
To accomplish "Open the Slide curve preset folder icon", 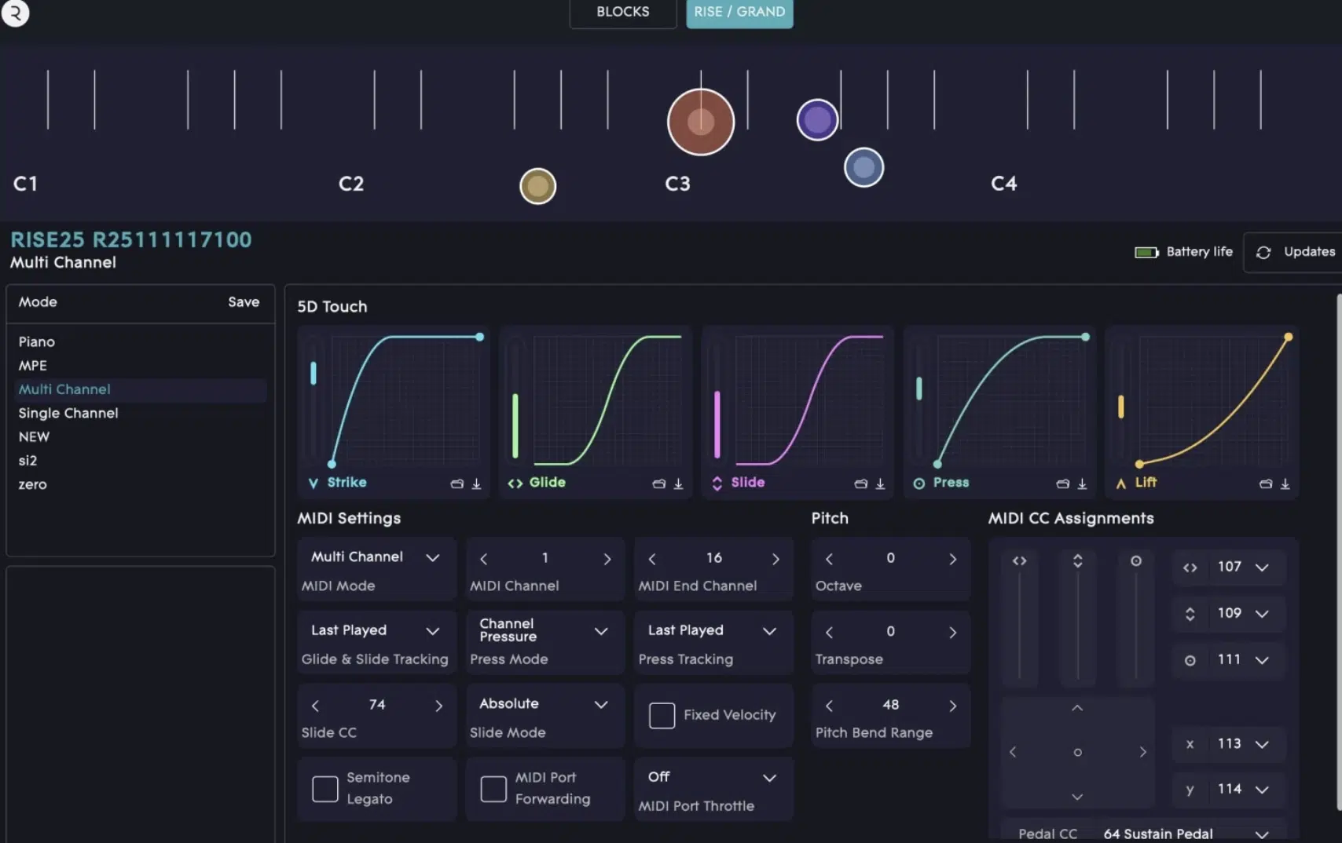I will [861, 484].
